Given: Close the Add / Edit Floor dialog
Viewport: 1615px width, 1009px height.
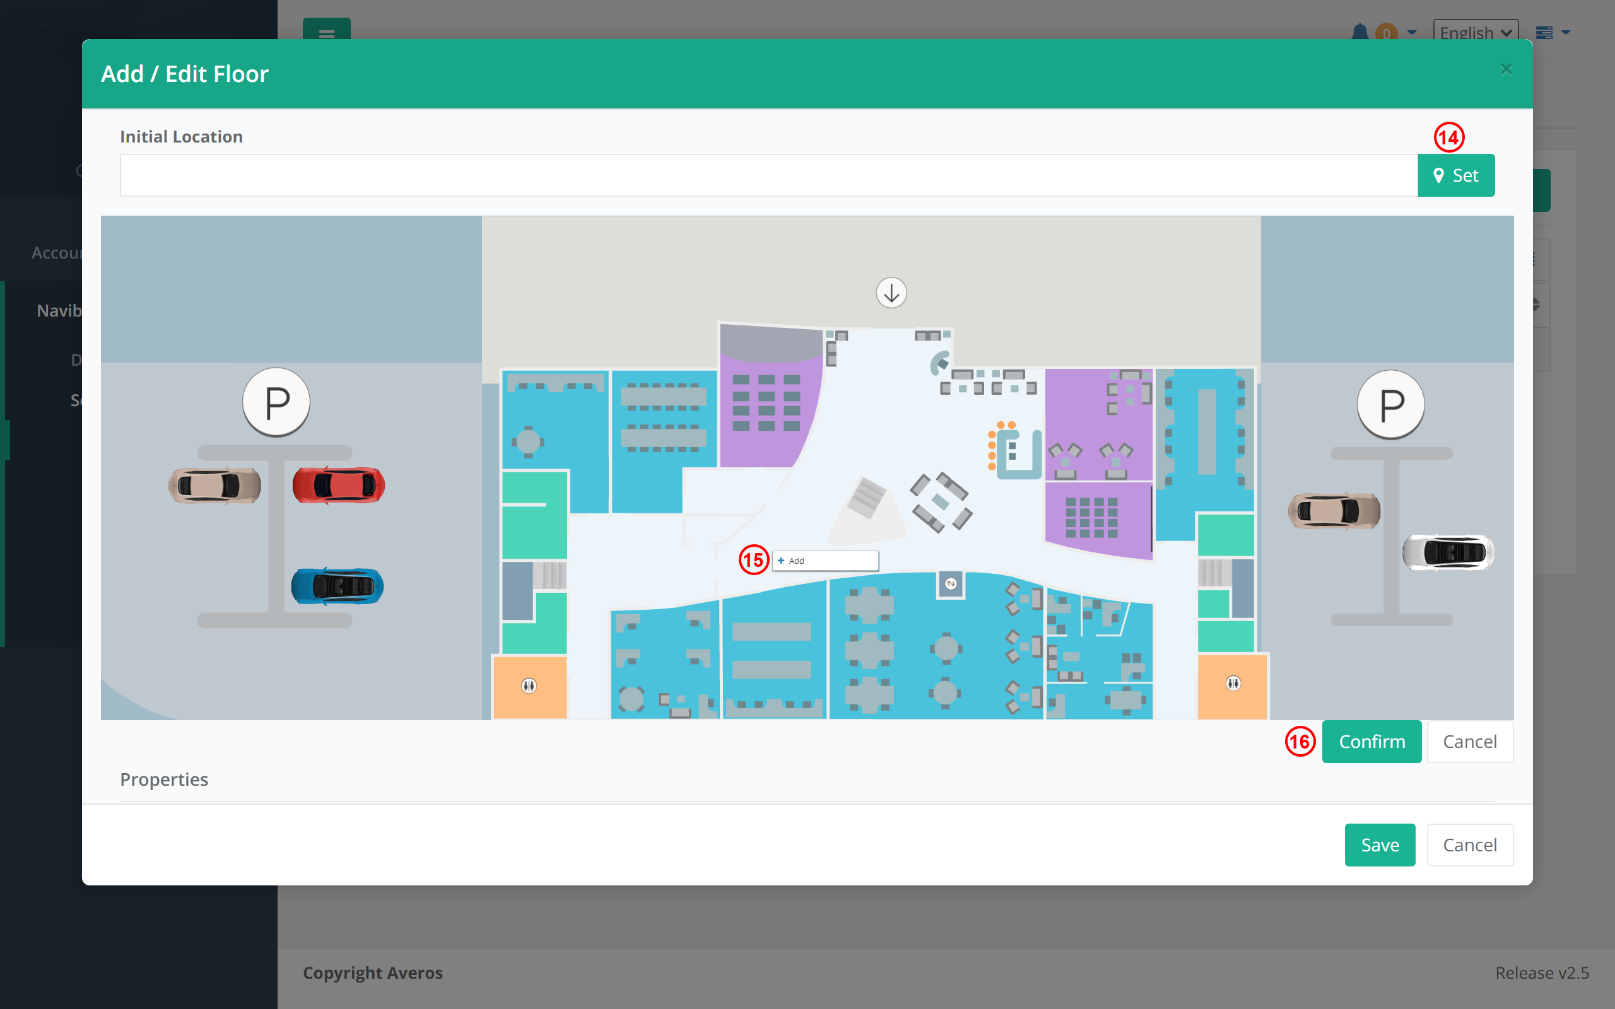Looking at the screenshot, I should pos(1506,69).
